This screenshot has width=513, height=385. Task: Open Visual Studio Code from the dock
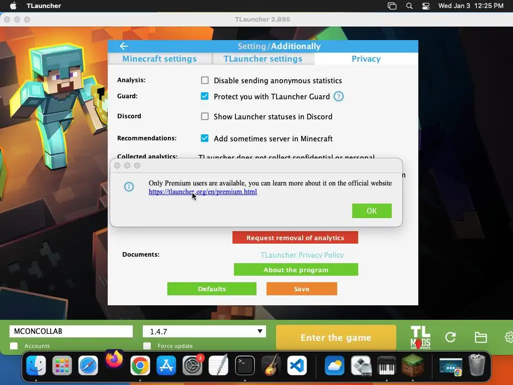[x=297, y=365]
